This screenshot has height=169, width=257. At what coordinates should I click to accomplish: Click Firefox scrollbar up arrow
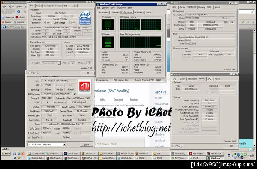tap(254, 31)
